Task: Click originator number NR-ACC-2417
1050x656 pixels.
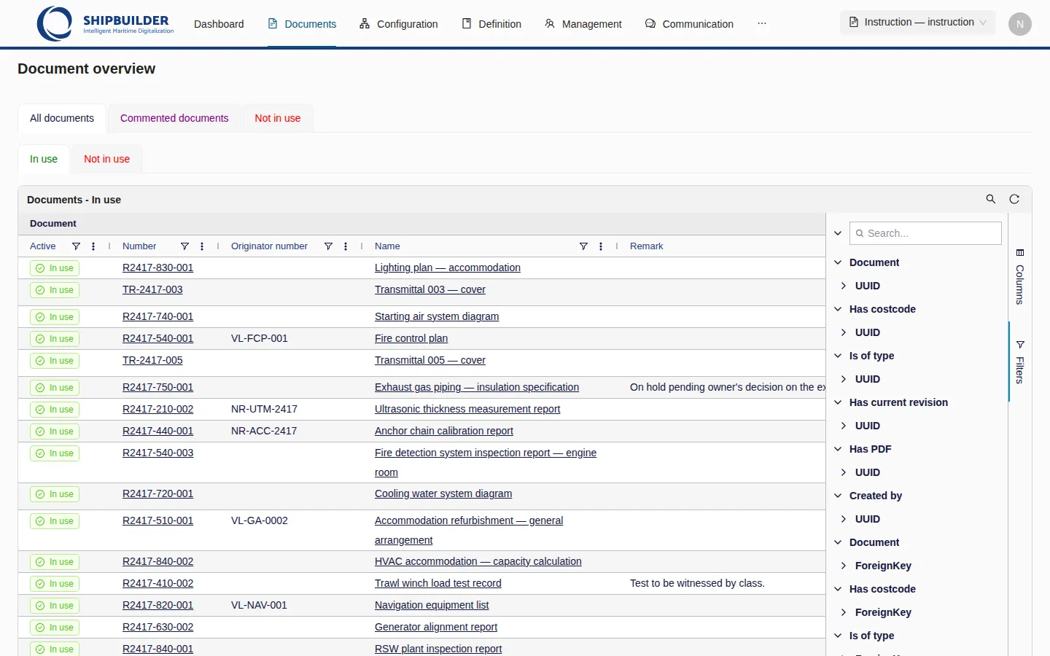Action: click(x=264, y=431)
